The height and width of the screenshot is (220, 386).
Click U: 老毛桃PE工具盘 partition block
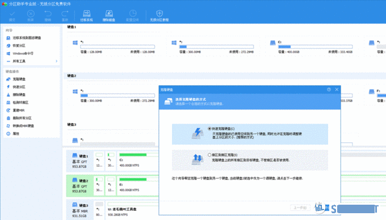click(x=132, y=210)
